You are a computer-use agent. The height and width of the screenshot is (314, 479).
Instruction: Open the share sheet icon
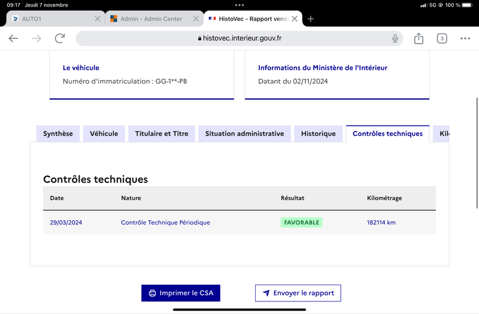[419, 38]
